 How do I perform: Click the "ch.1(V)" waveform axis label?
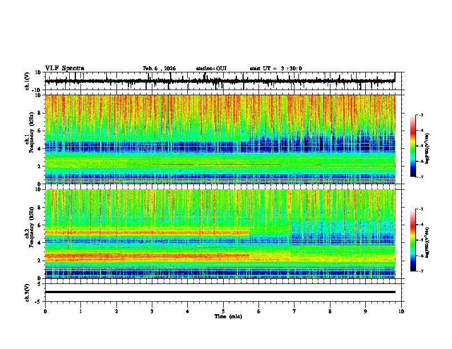[x=27, y=81]
